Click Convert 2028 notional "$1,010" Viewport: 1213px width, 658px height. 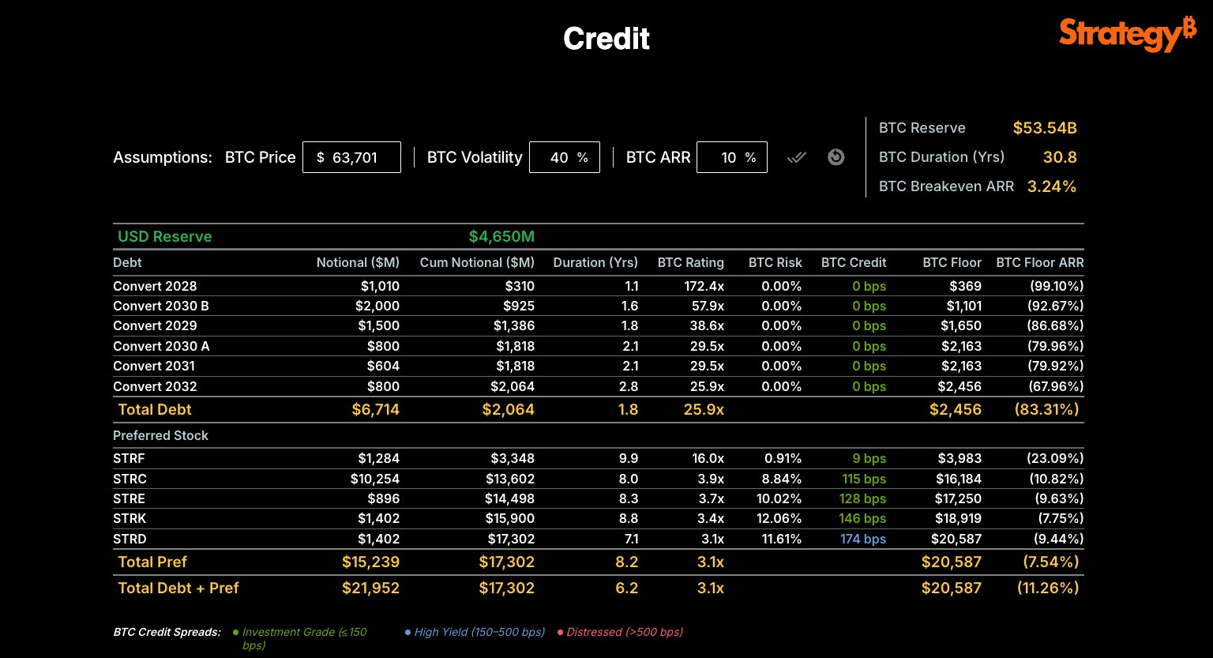(380, 286)
